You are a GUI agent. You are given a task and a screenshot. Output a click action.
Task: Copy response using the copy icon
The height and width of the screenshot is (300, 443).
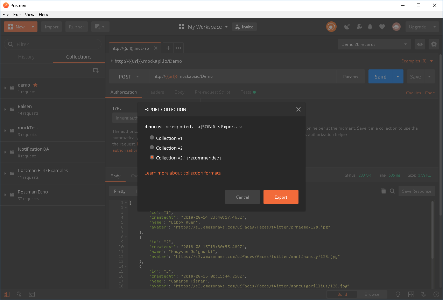pos(383,191)
